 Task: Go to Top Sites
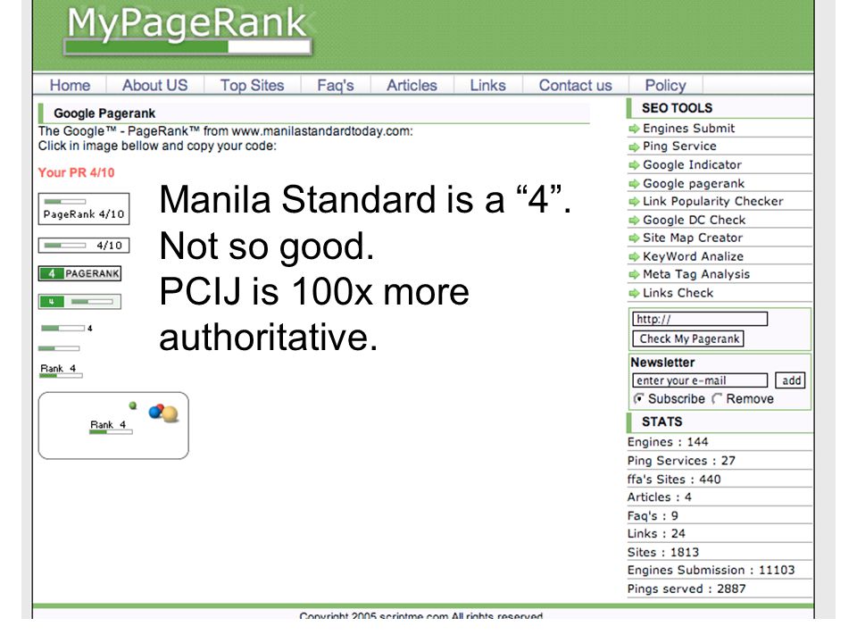(x=252, y=86)
